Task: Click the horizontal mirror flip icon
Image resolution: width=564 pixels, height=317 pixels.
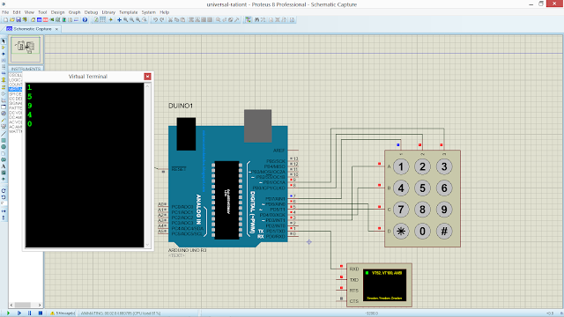Action: [4, 211]
